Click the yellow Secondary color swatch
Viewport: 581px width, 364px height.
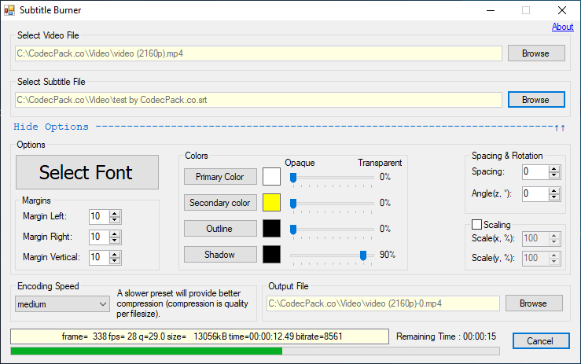(272, 203)
